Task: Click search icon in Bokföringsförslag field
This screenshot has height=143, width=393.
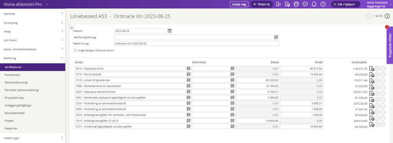Action: tap(276, 37)
